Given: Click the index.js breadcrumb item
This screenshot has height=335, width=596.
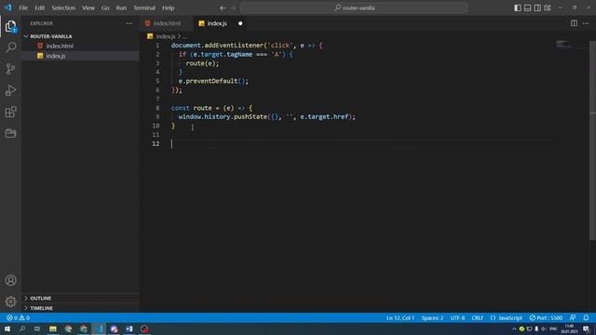Looking at the screenshot, I should point(166,36).
